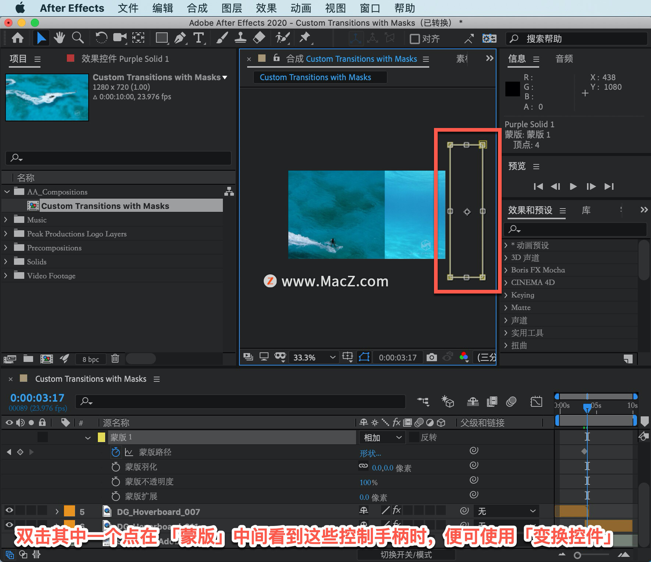The width and height of the screenshot is (651, 562).
Task: Select the Unified Camera tool
Action: pos(120,38)
